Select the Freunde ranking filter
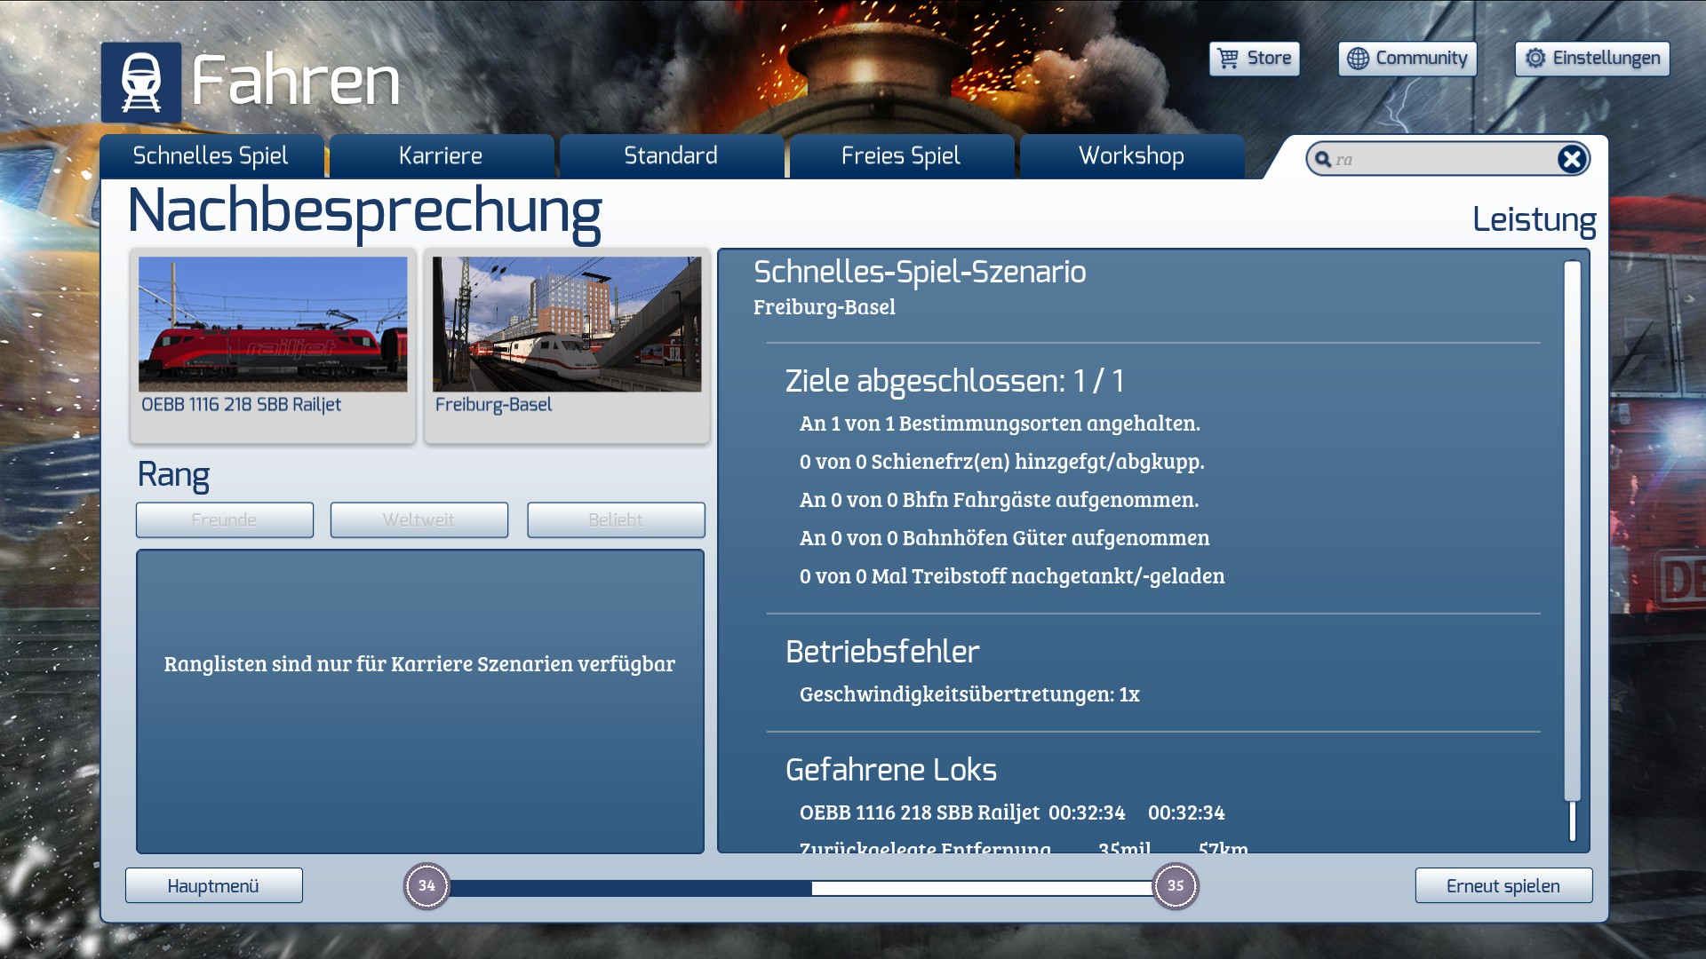The height and width of the screenshot is (959, 1706). pyautogui.click(x=224, y=520)
